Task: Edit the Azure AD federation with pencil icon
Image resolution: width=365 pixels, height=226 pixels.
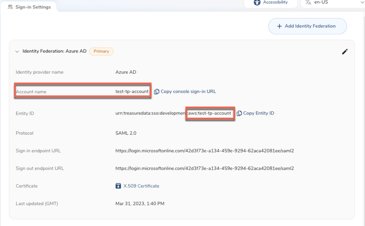Action: click(x=345, y=52)
